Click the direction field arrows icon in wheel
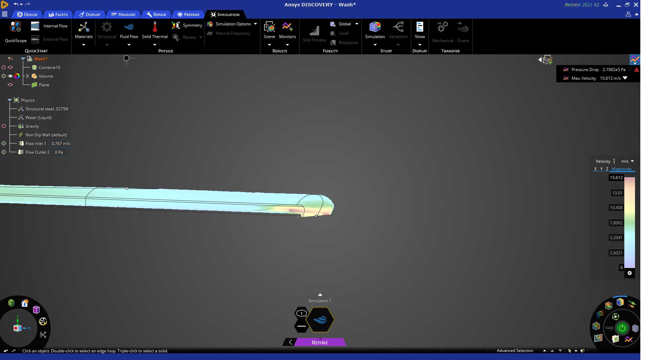647x360 pixels. (632, 304)
